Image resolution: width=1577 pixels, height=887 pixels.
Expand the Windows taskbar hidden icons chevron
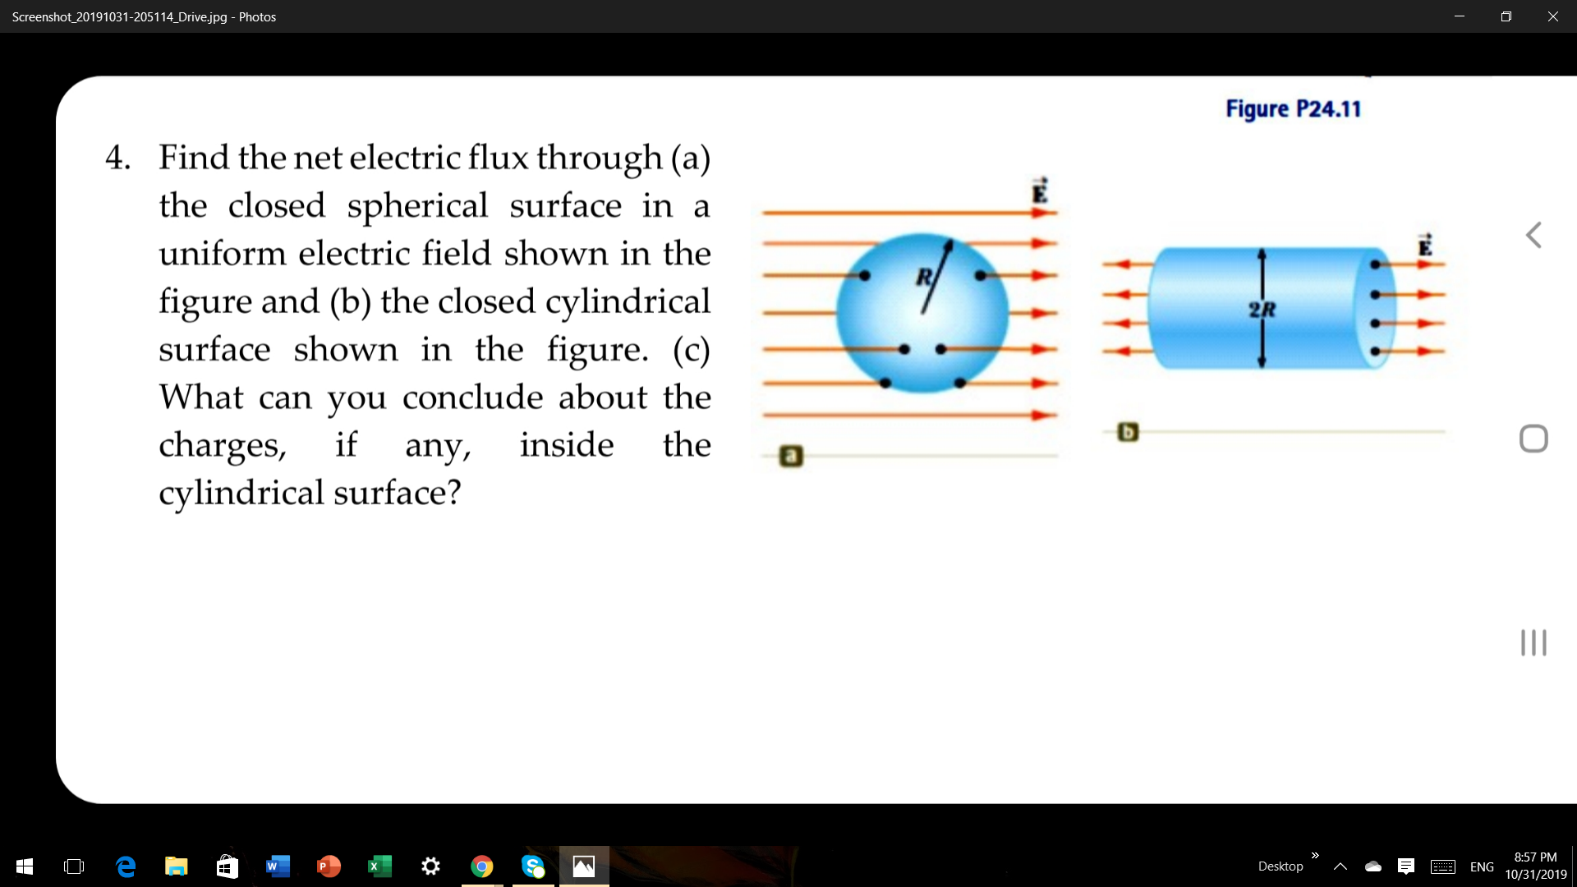click(1340, 866)
